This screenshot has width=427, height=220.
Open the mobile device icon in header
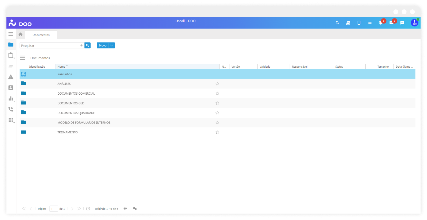point(359,23)
